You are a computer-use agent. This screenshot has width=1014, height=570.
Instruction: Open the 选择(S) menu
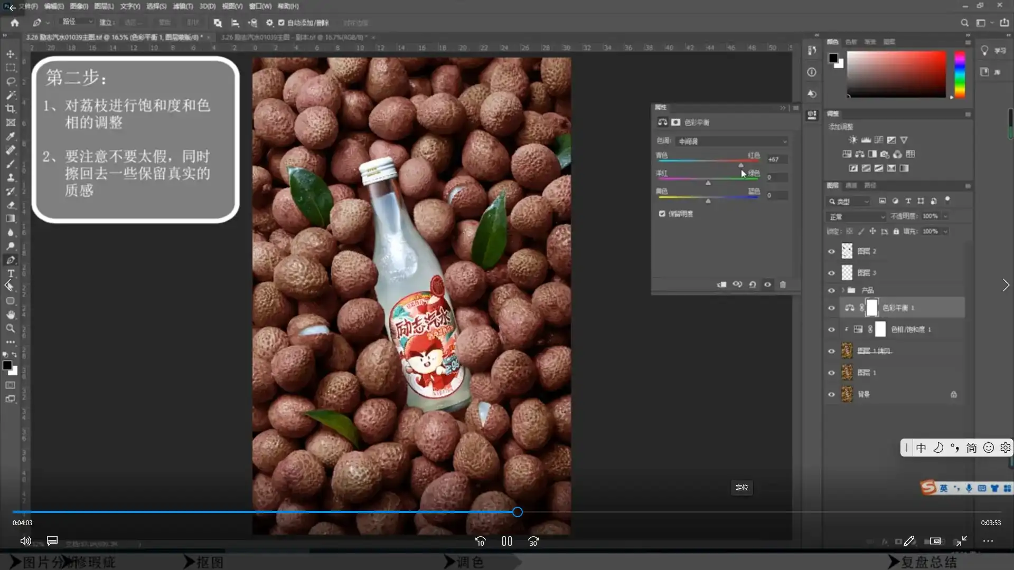pos(156,6)
